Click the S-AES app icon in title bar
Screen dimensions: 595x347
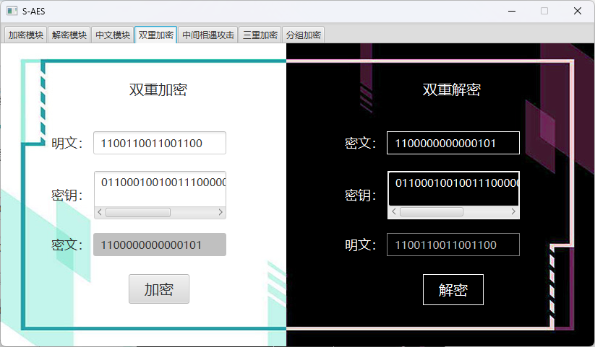[x=12, y=11]
